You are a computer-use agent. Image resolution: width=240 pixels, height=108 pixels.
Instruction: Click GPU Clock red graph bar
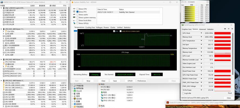pos(222,33)
